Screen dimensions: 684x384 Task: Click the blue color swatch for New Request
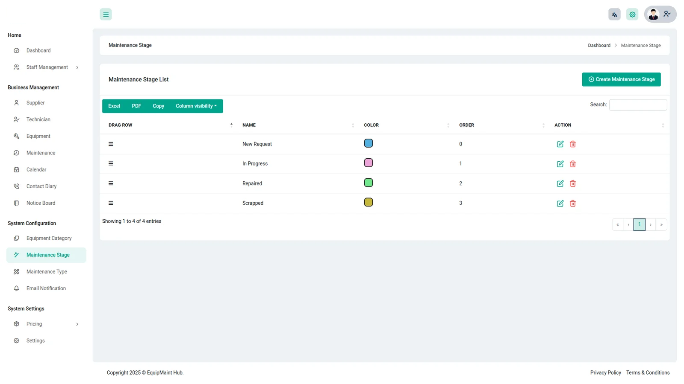pyautogui.click(x=369, y=143)
